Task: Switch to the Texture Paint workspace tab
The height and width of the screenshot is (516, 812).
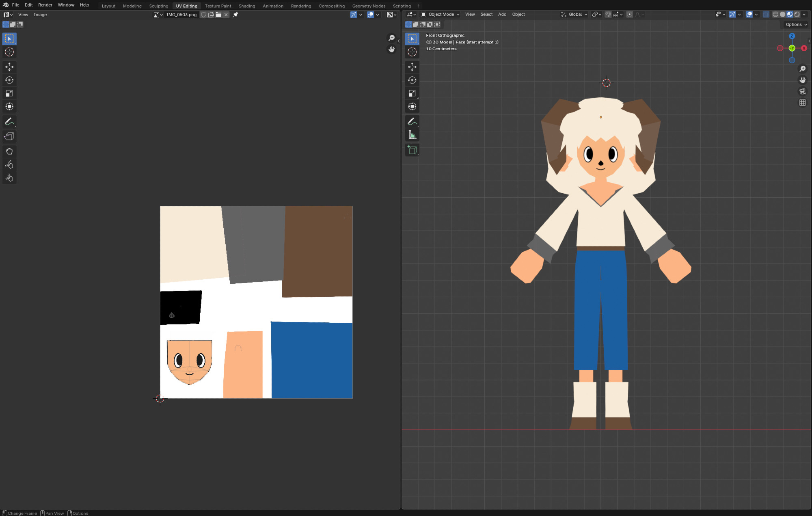Action: (218, 6)
